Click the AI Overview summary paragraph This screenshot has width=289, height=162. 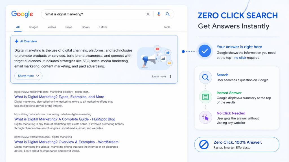73,58
